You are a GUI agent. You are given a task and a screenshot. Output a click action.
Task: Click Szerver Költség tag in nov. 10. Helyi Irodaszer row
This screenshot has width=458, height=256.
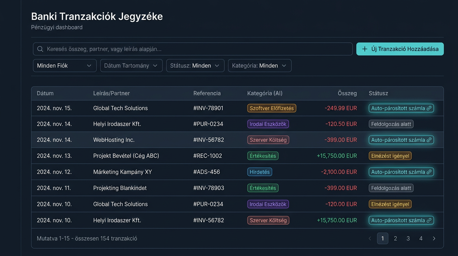tap(268, 220)
